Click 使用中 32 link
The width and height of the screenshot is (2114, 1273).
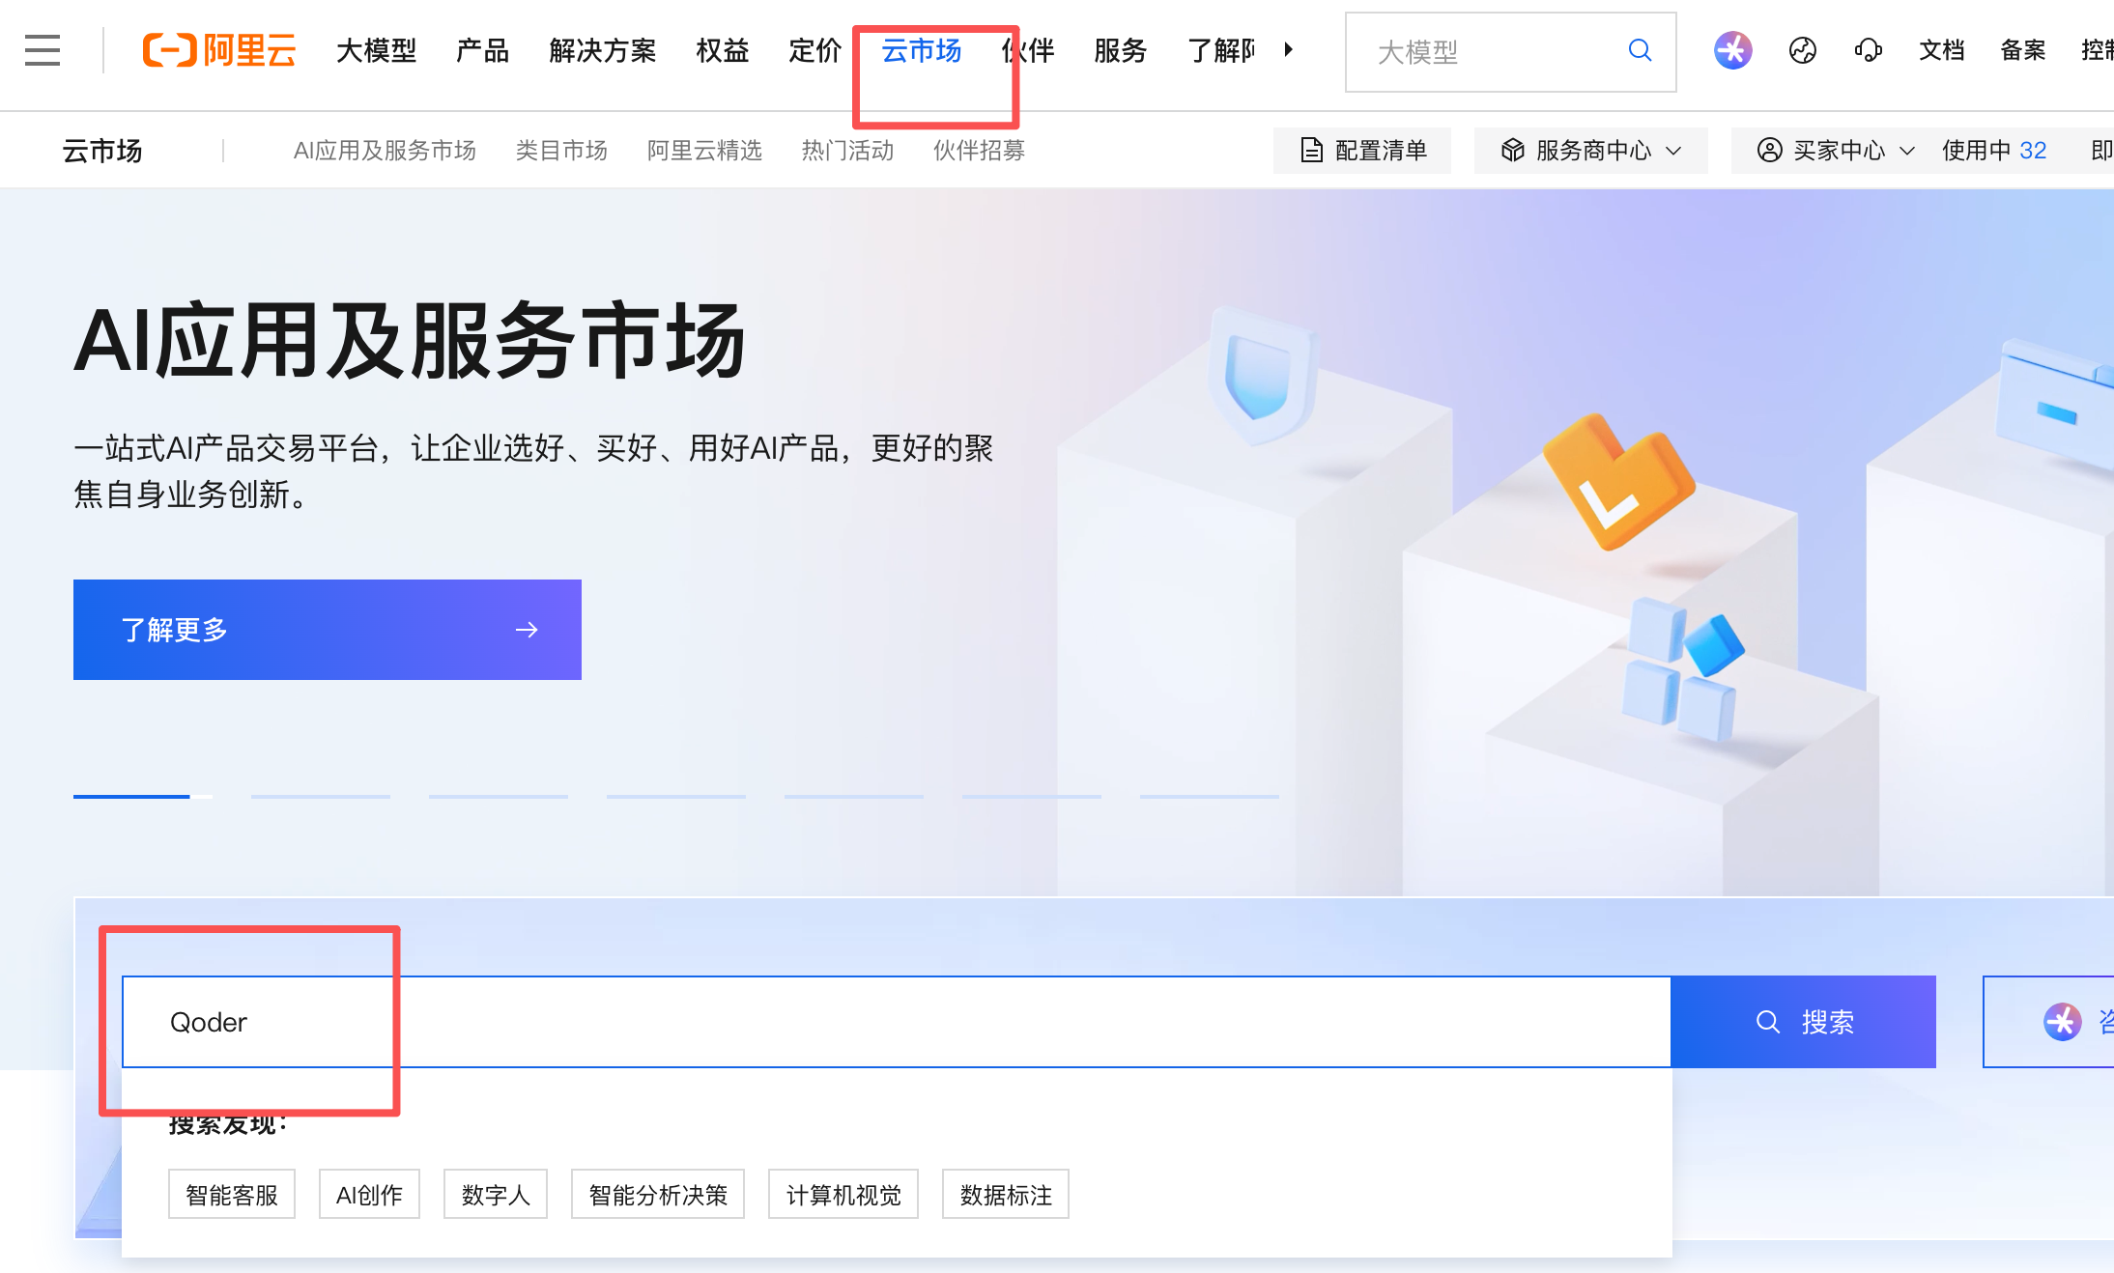tap(1994, 151)
